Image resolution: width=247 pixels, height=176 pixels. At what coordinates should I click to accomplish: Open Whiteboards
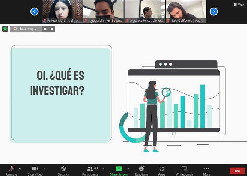pyautogui.click(x=184, y=171)
